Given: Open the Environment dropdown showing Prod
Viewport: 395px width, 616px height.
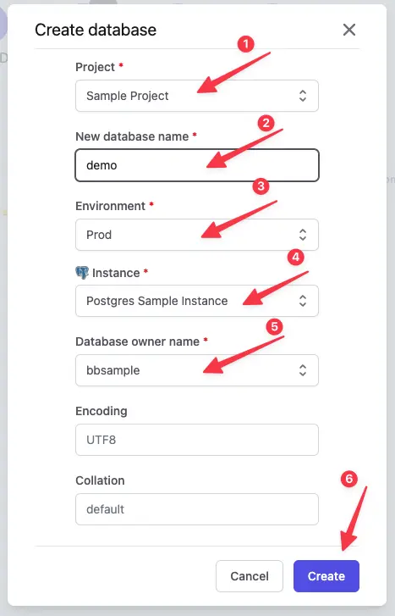Looking at the screenshot, I should point(197,235).
